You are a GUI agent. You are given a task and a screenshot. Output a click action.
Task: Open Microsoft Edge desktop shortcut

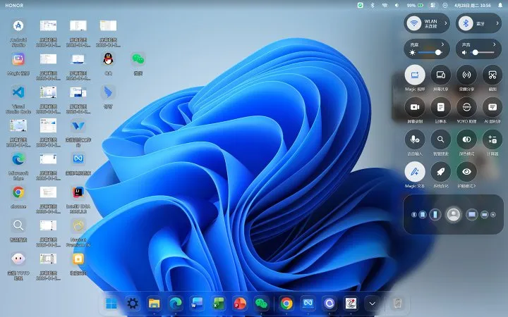tap(18, 158)
